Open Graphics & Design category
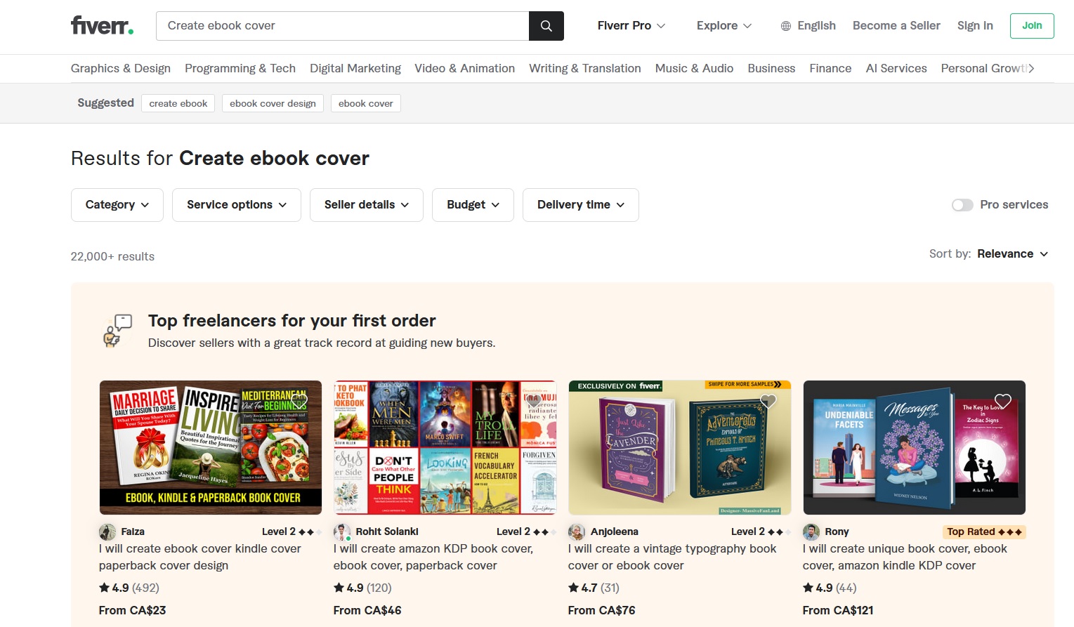The image size is (1074, 627). (x=121, y=68)
